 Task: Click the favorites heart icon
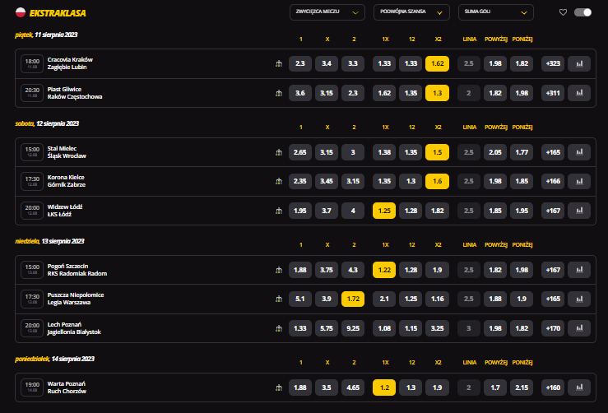point(563,12)
